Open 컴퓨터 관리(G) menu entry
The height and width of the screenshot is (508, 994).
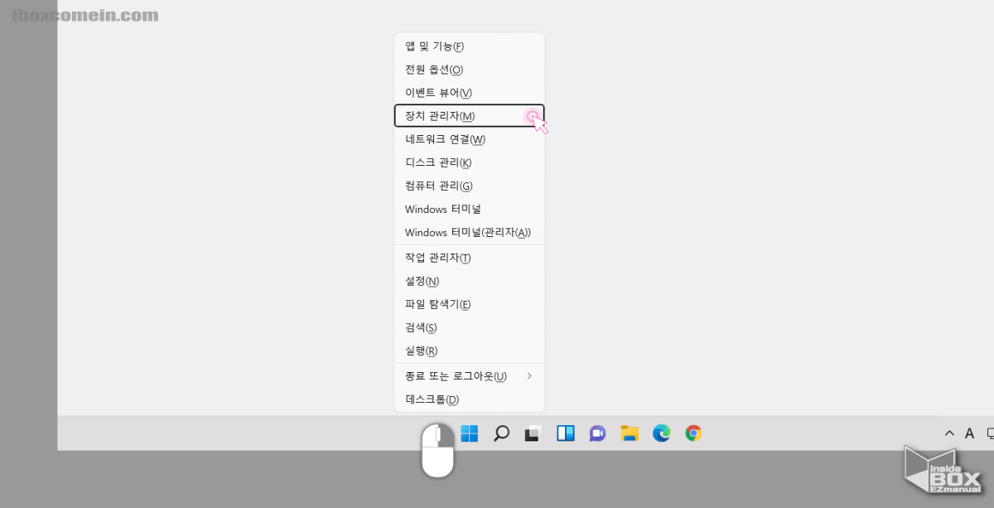pyautogui.click(x=469, y=186)
